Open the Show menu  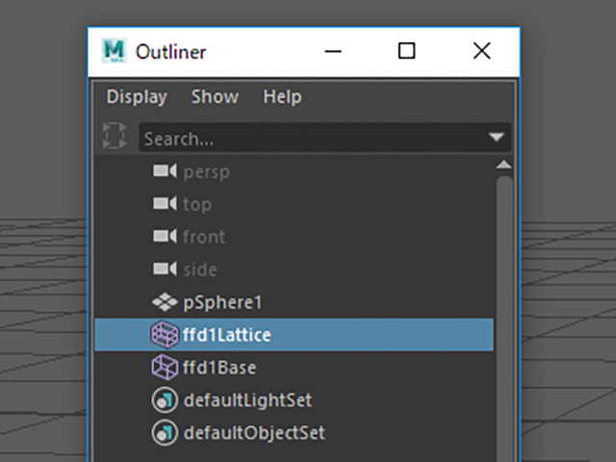tap(215, 96)
